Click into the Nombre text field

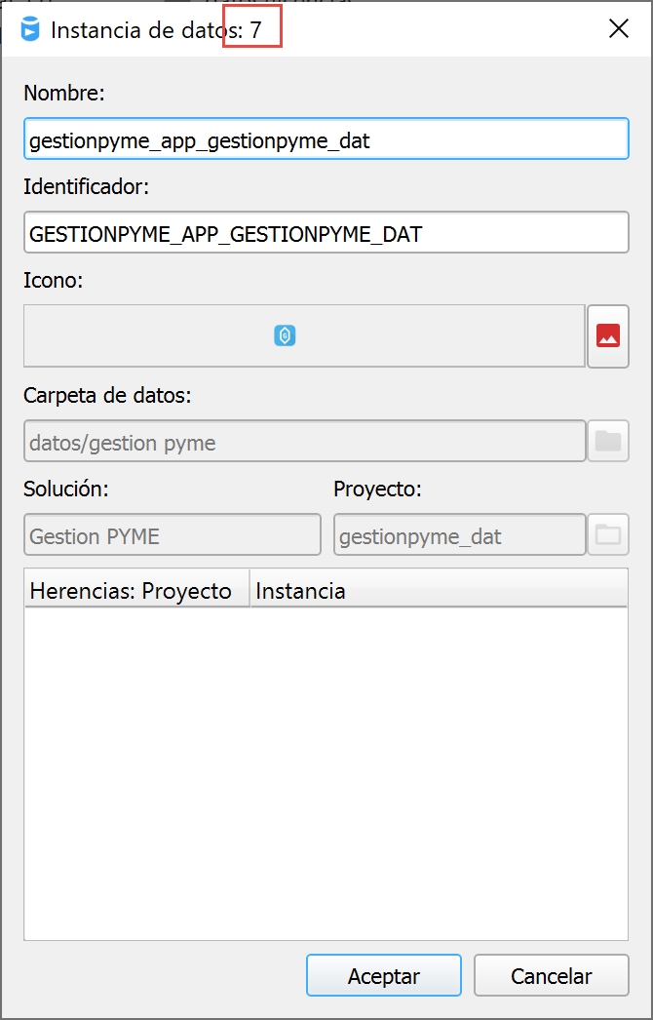pos(326,139)
